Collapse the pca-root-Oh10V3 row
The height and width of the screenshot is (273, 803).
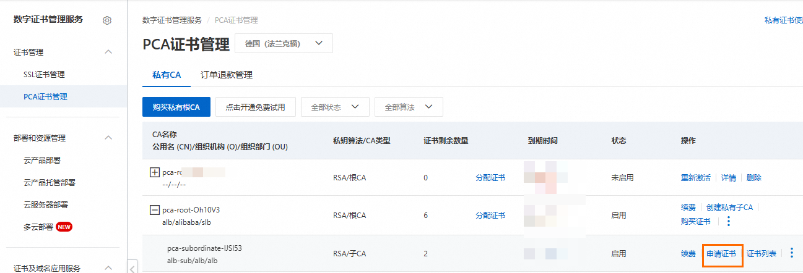tap(155, 210)
